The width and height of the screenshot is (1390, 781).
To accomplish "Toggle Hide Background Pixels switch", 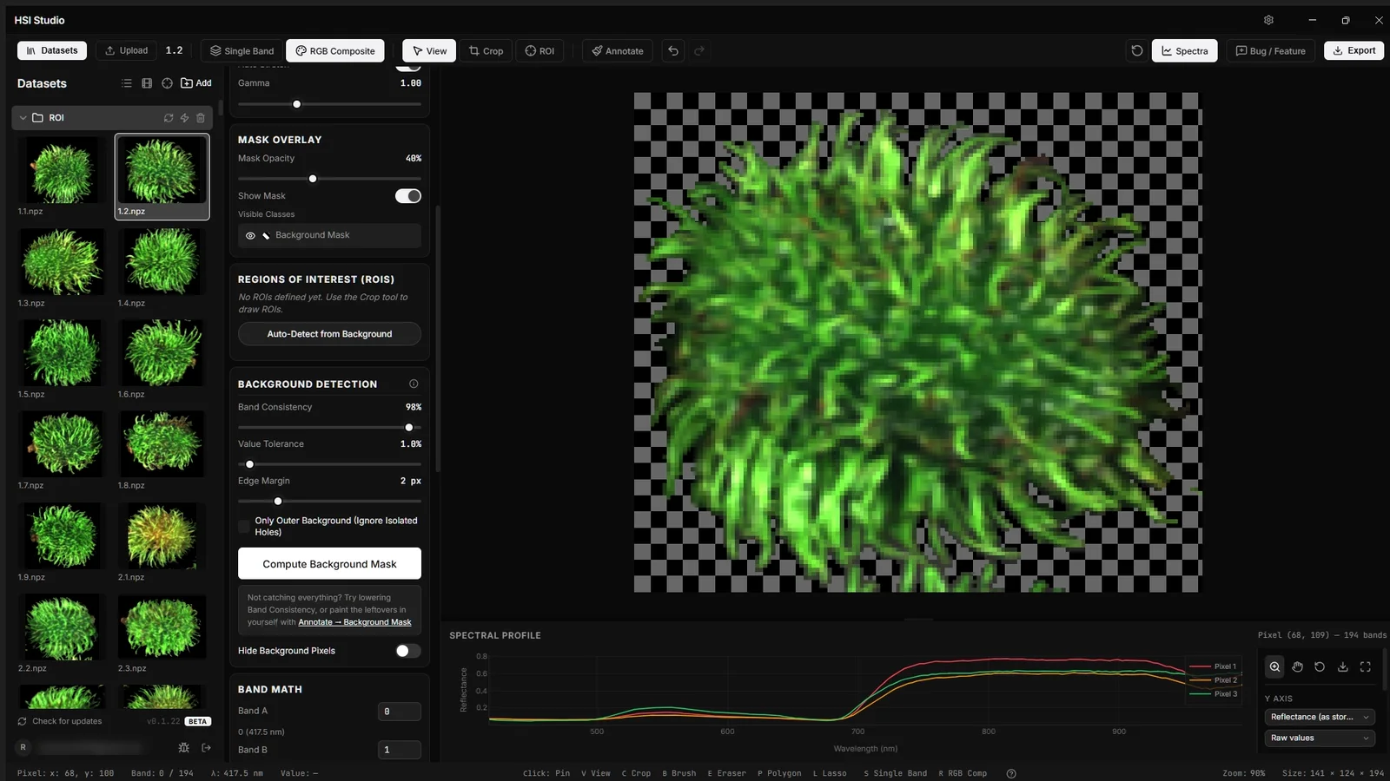I will 408,651.
